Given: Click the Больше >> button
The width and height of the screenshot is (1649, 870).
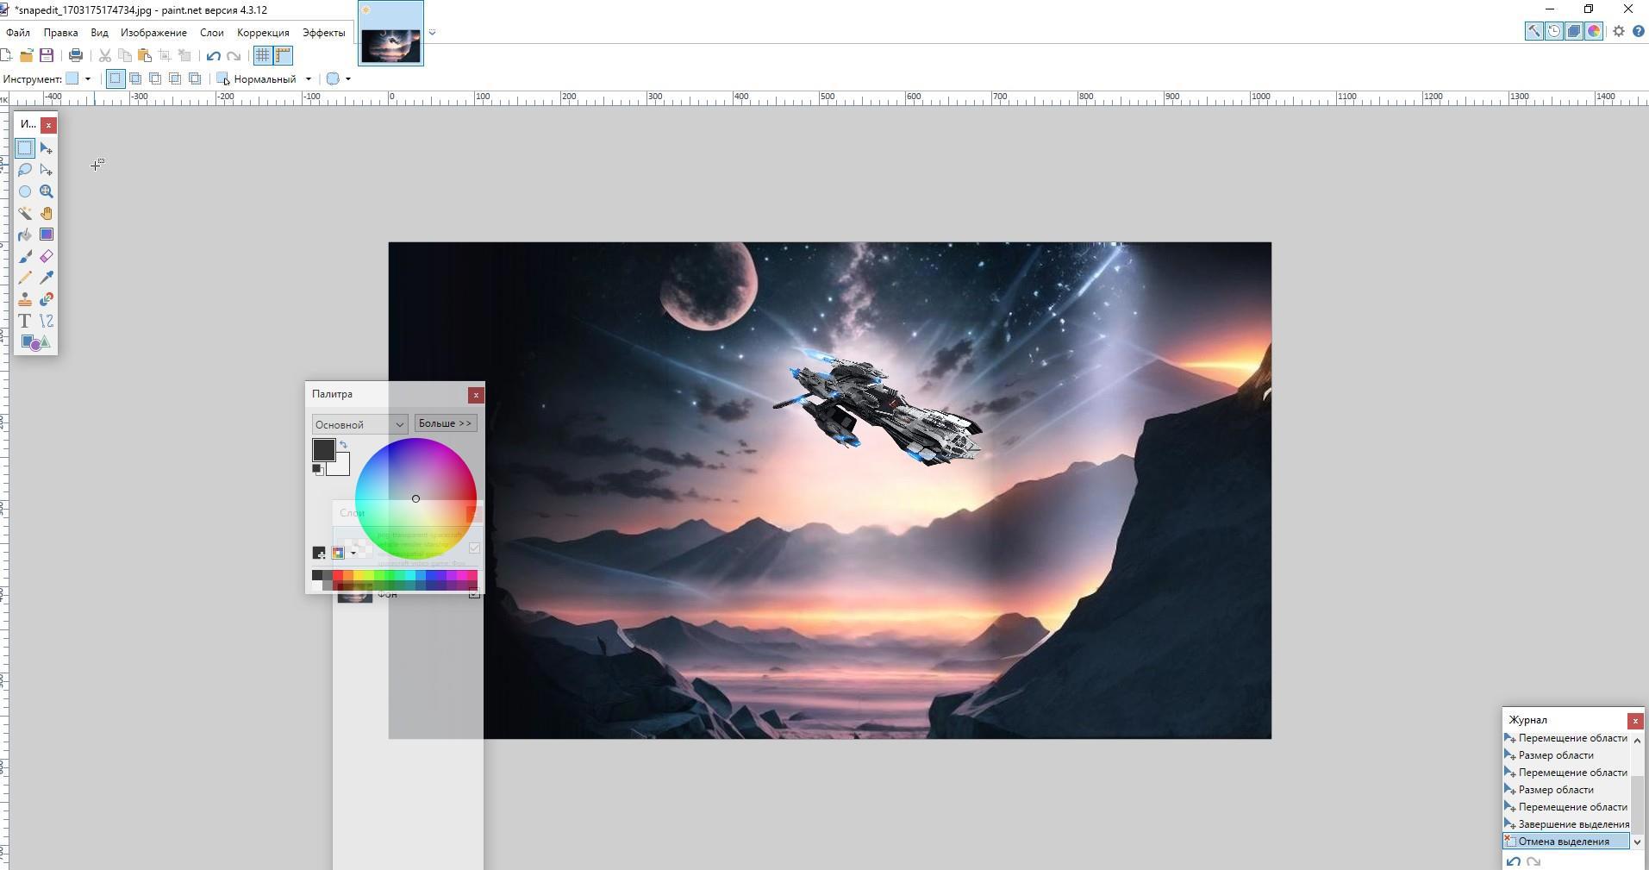Looking at the screenshot, I should 445,423.
